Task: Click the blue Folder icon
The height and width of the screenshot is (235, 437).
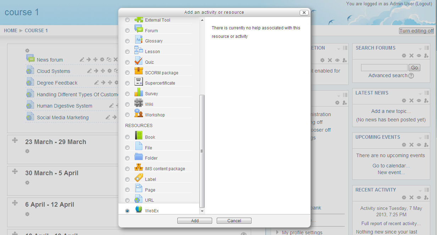Action: tap(139, 157)
